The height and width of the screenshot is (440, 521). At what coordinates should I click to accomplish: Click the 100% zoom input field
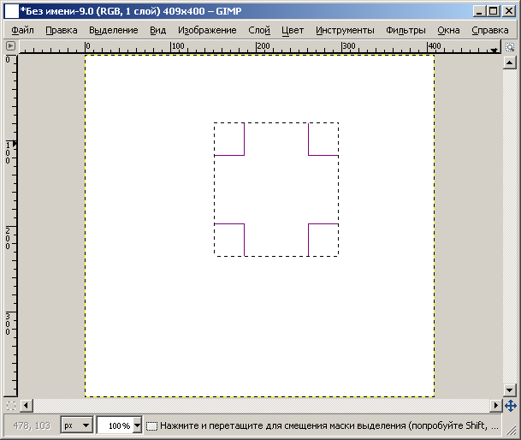click(x=115, y=425)
